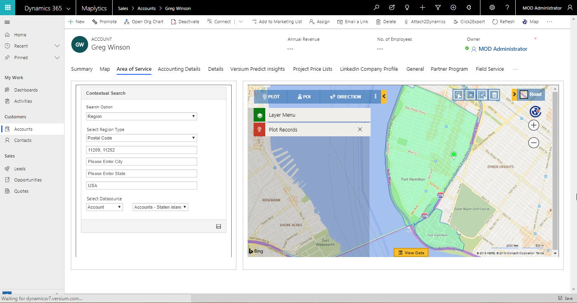This screenshot has width=577, height=303.
Task: Zoom out on the map
Action: tap(534, 143)
